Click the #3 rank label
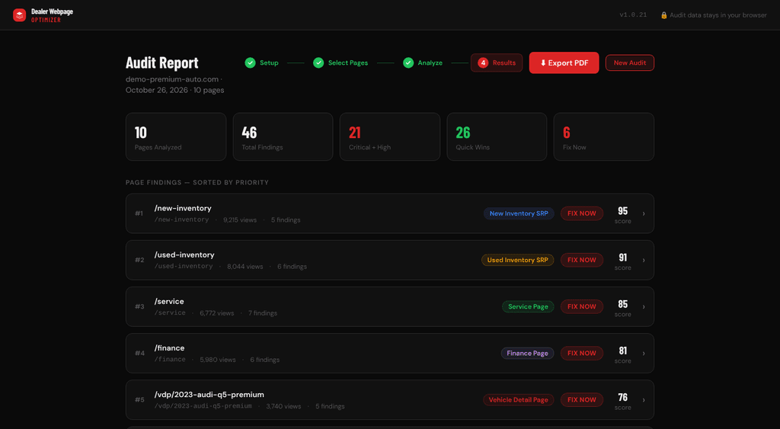The width and height of the screenshot is (780, 429). pos(139,306)
